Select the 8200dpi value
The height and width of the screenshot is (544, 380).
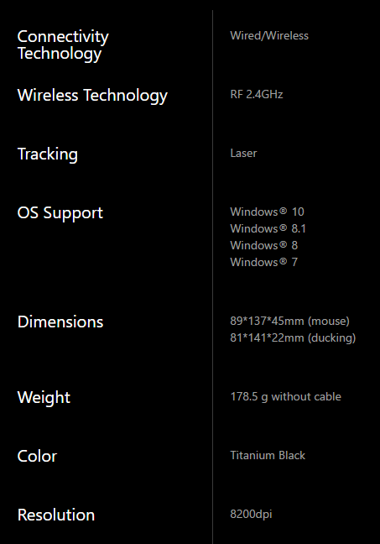pos(251,514)
